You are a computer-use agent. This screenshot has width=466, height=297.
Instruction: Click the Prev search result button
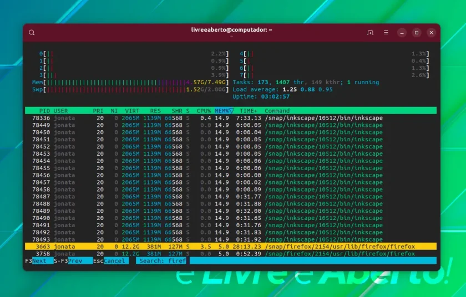[73, 261]
